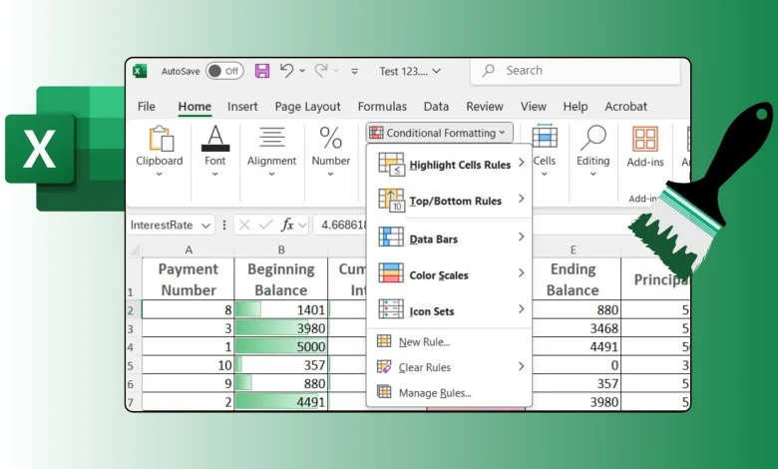Image resolution: width=778 pixels, height=469 pixels.
Task: Select the Ending Balance cell showing 0
Action: click(576, 365)
